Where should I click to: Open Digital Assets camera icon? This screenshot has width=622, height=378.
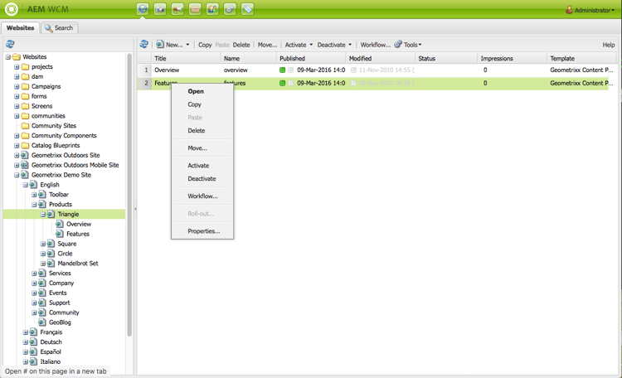(160, 9)
